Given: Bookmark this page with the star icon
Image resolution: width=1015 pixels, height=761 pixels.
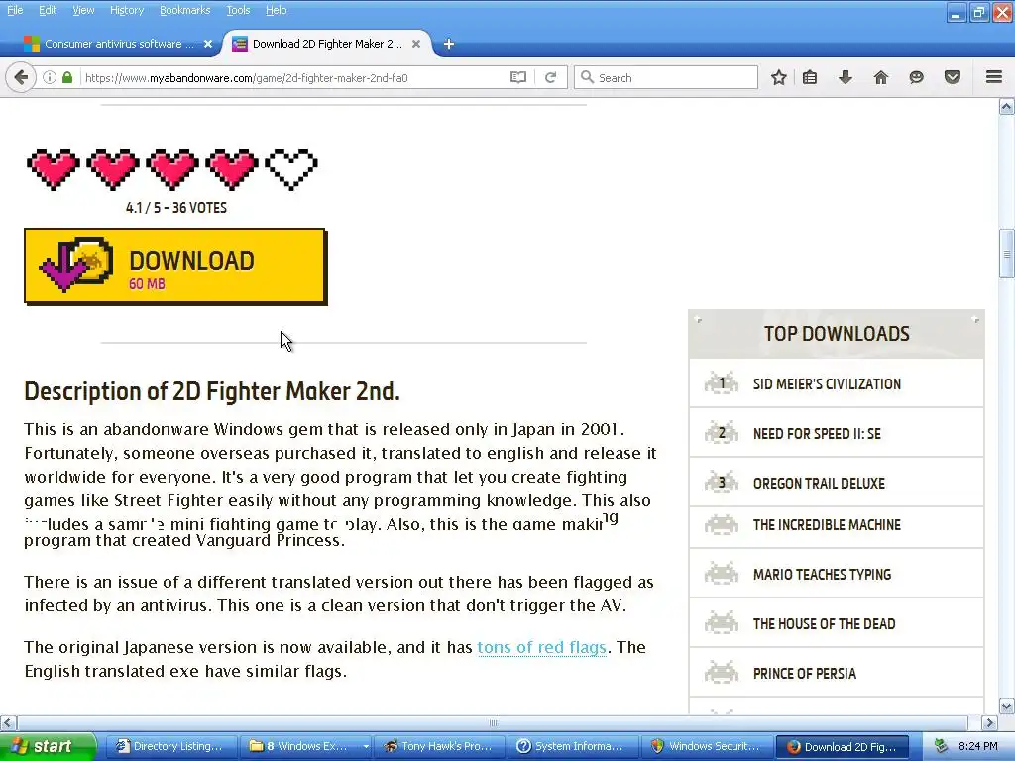Looking at the screenshot, I should [x=779, y=77].
